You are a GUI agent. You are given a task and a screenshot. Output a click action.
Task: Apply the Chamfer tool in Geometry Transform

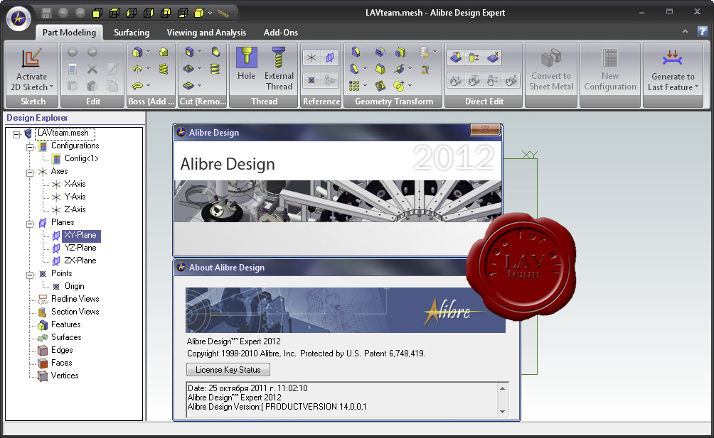[355, 69]
